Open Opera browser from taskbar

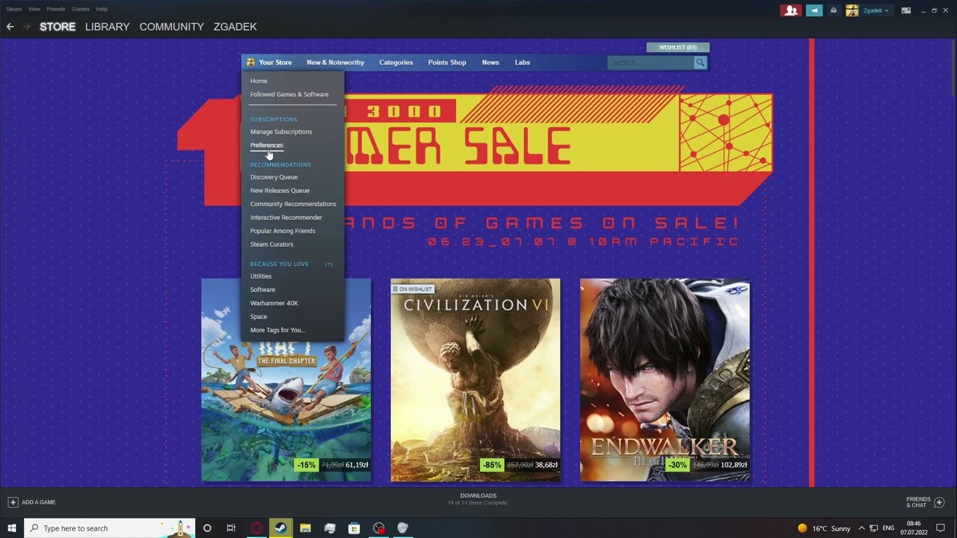[x=256, y=528]
